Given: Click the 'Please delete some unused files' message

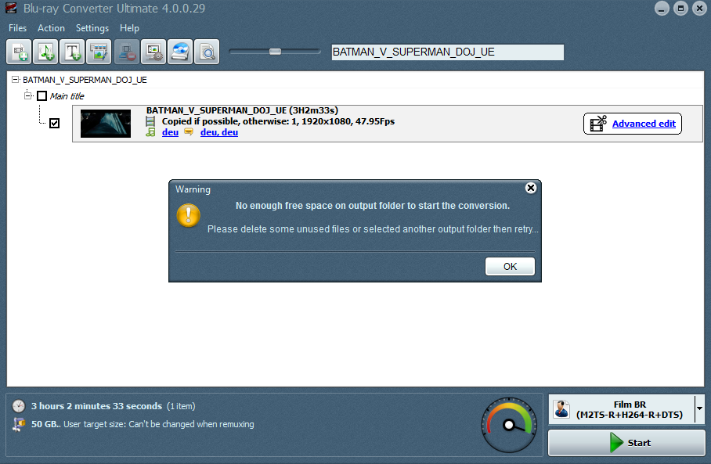Looking at the screenshot, I should pyautogui.click(x=373, y=229).
